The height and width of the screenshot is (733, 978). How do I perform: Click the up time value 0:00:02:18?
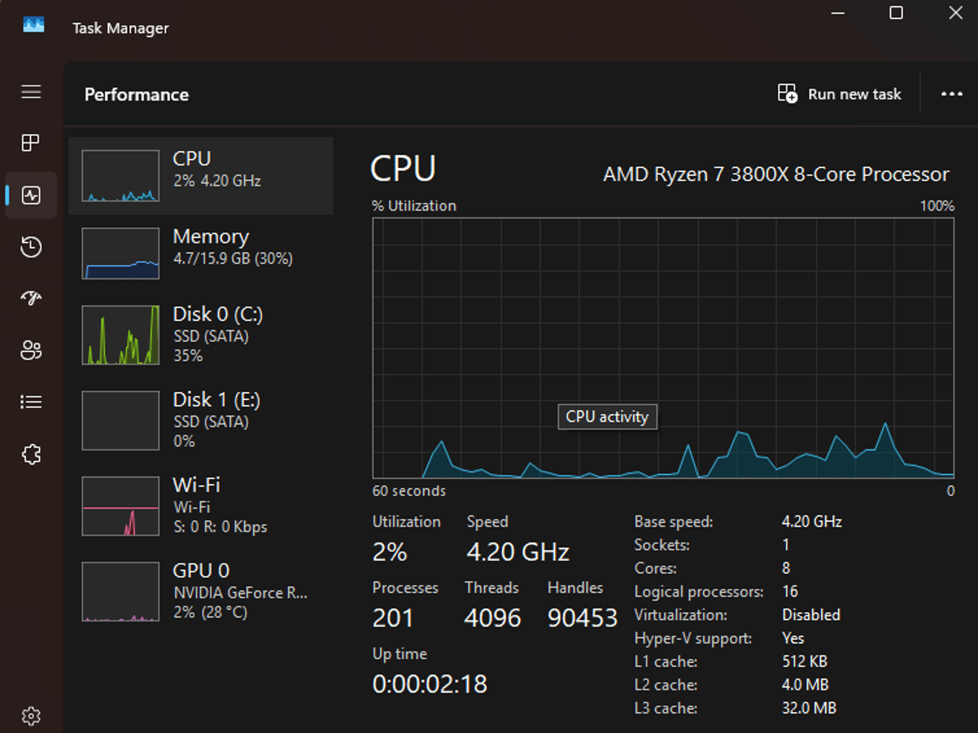pos(430,684)
